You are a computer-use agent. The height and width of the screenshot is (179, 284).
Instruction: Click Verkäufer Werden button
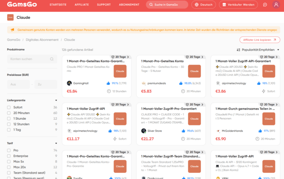[x=239, y=5]
